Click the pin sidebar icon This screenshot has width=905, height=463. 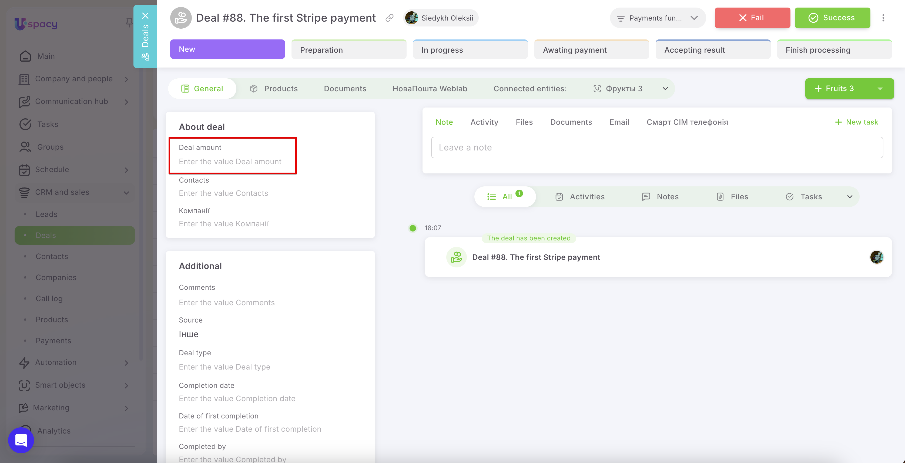tap(129, 22)
